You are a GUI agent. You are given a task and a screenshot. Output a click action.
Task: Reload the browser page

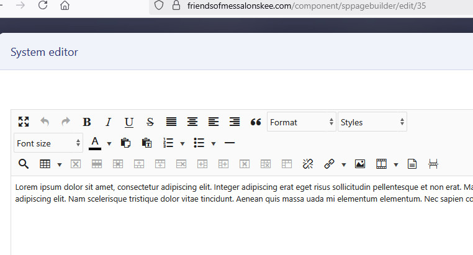[x=43, y=6]
